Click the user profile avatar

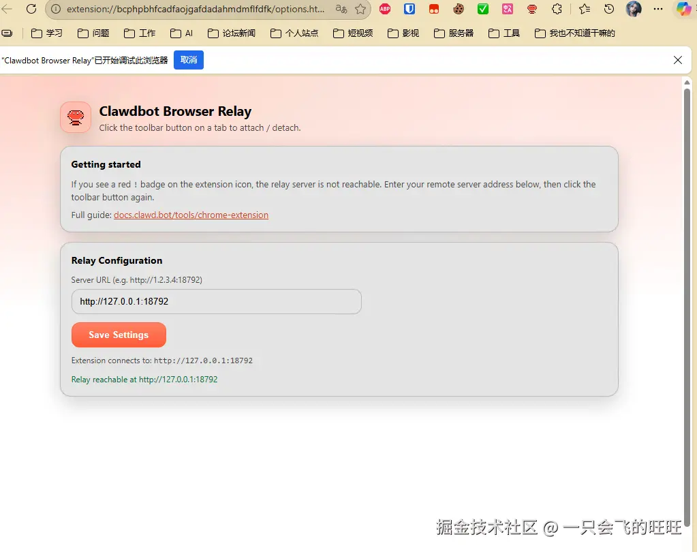[x=634, y=9]
